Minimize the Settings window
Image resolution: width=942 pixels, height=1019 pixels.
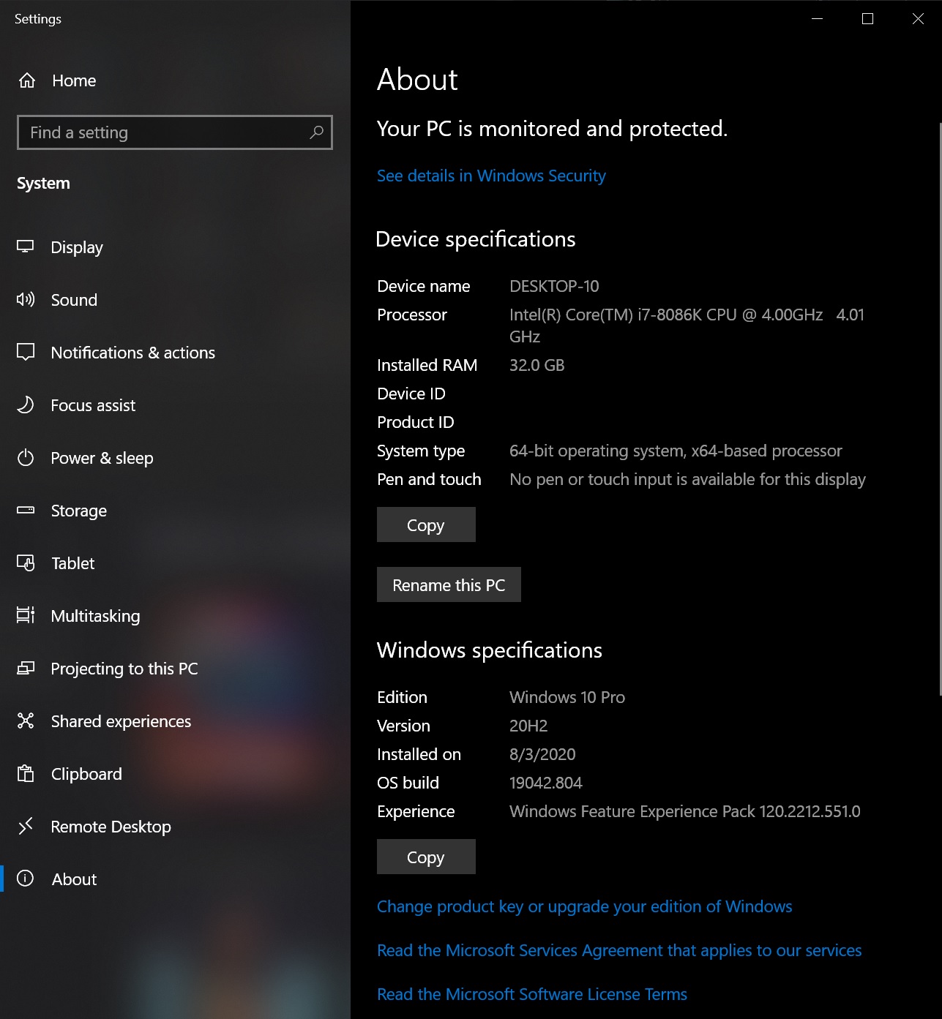(x=818, y=18)
